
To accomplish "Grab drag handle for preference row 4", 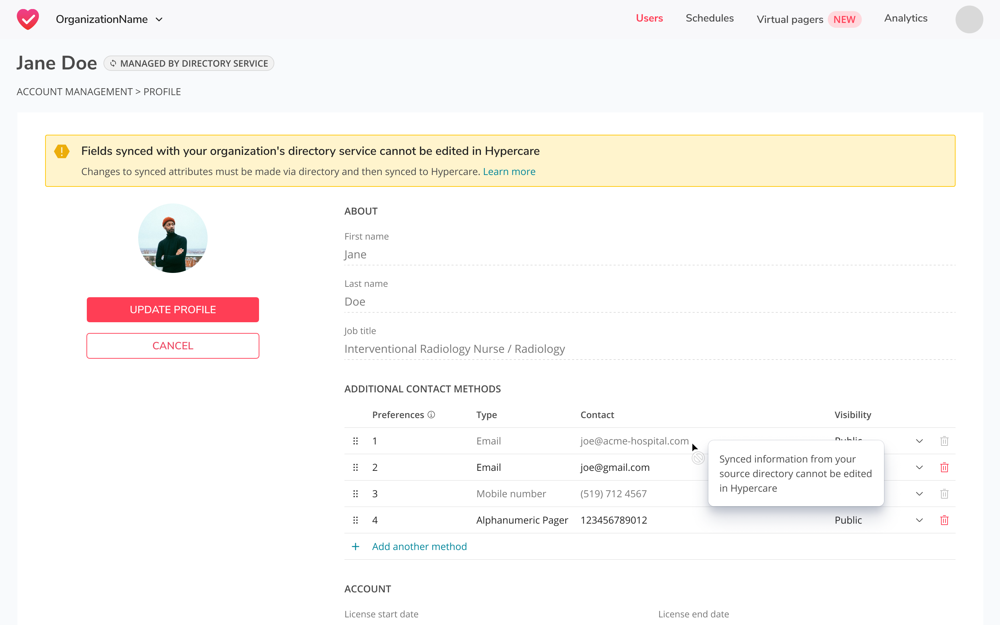I will coord(355,520).
